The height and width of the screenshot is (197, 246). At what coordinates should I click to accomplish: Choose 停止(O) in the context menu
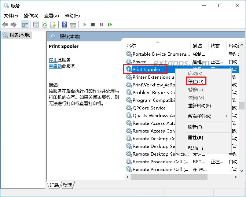pos(196,81)
